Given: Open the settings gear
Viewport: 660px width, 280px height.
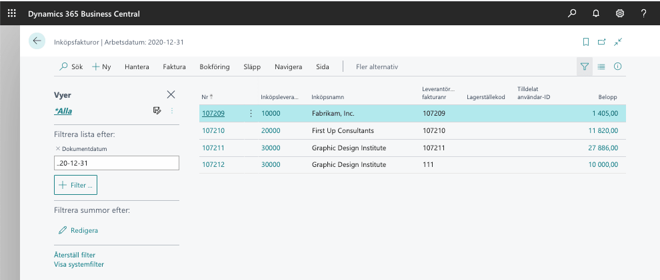Looking at the screenshot, I should click(619, 13).
